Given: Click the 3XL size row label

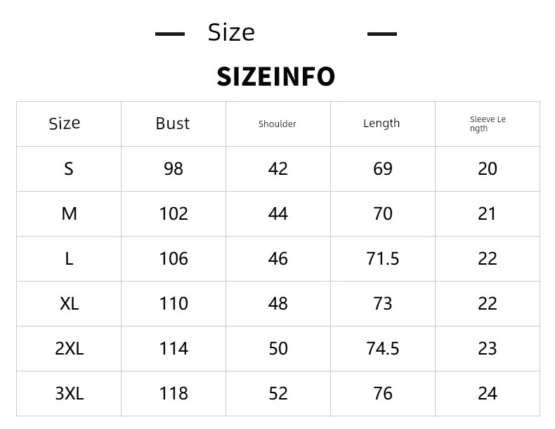Looking at the screenshot, I should pyautogui.click(x=70, y=393).
